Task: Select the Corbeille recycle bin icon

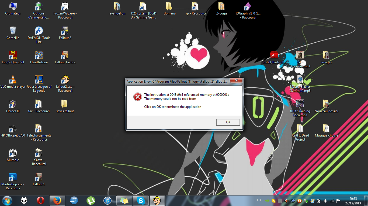Action: 13,33
